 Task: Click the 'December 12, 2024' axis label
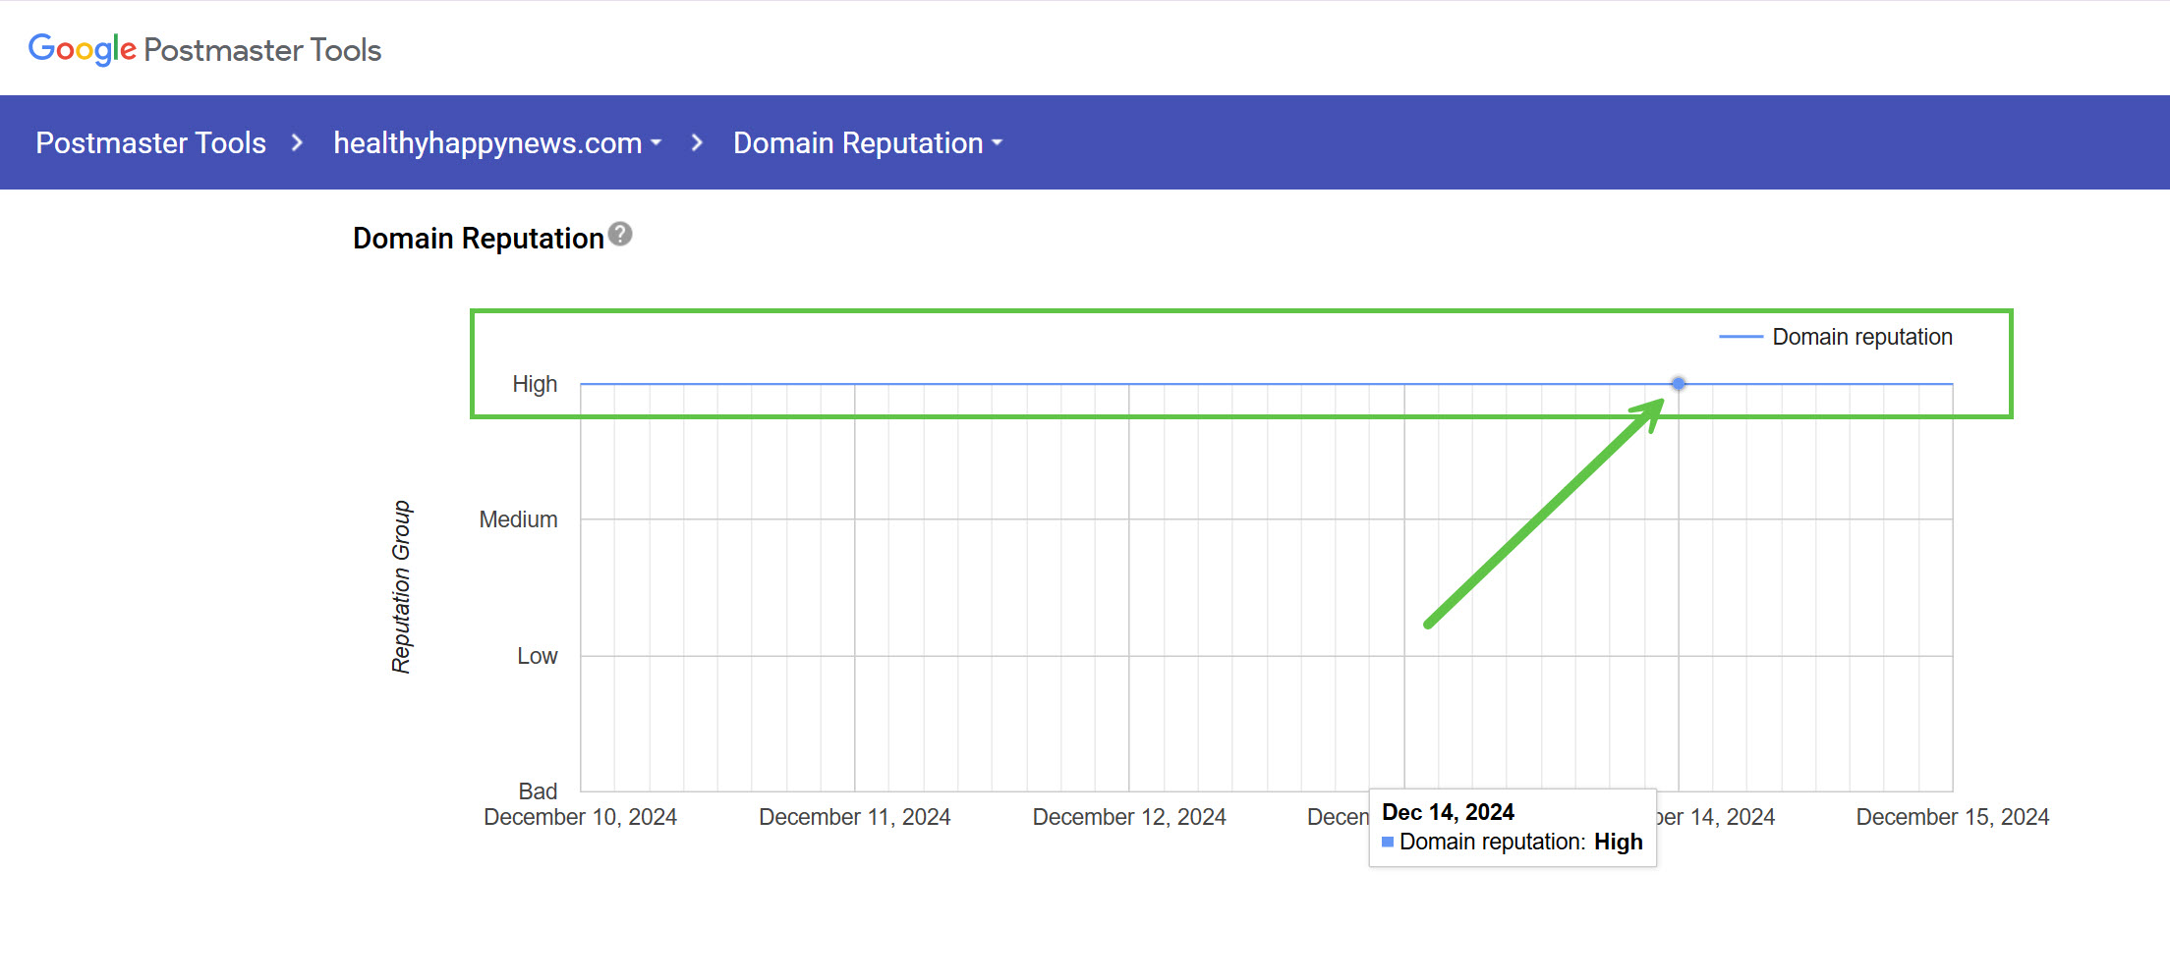[x=1129, y=817]
